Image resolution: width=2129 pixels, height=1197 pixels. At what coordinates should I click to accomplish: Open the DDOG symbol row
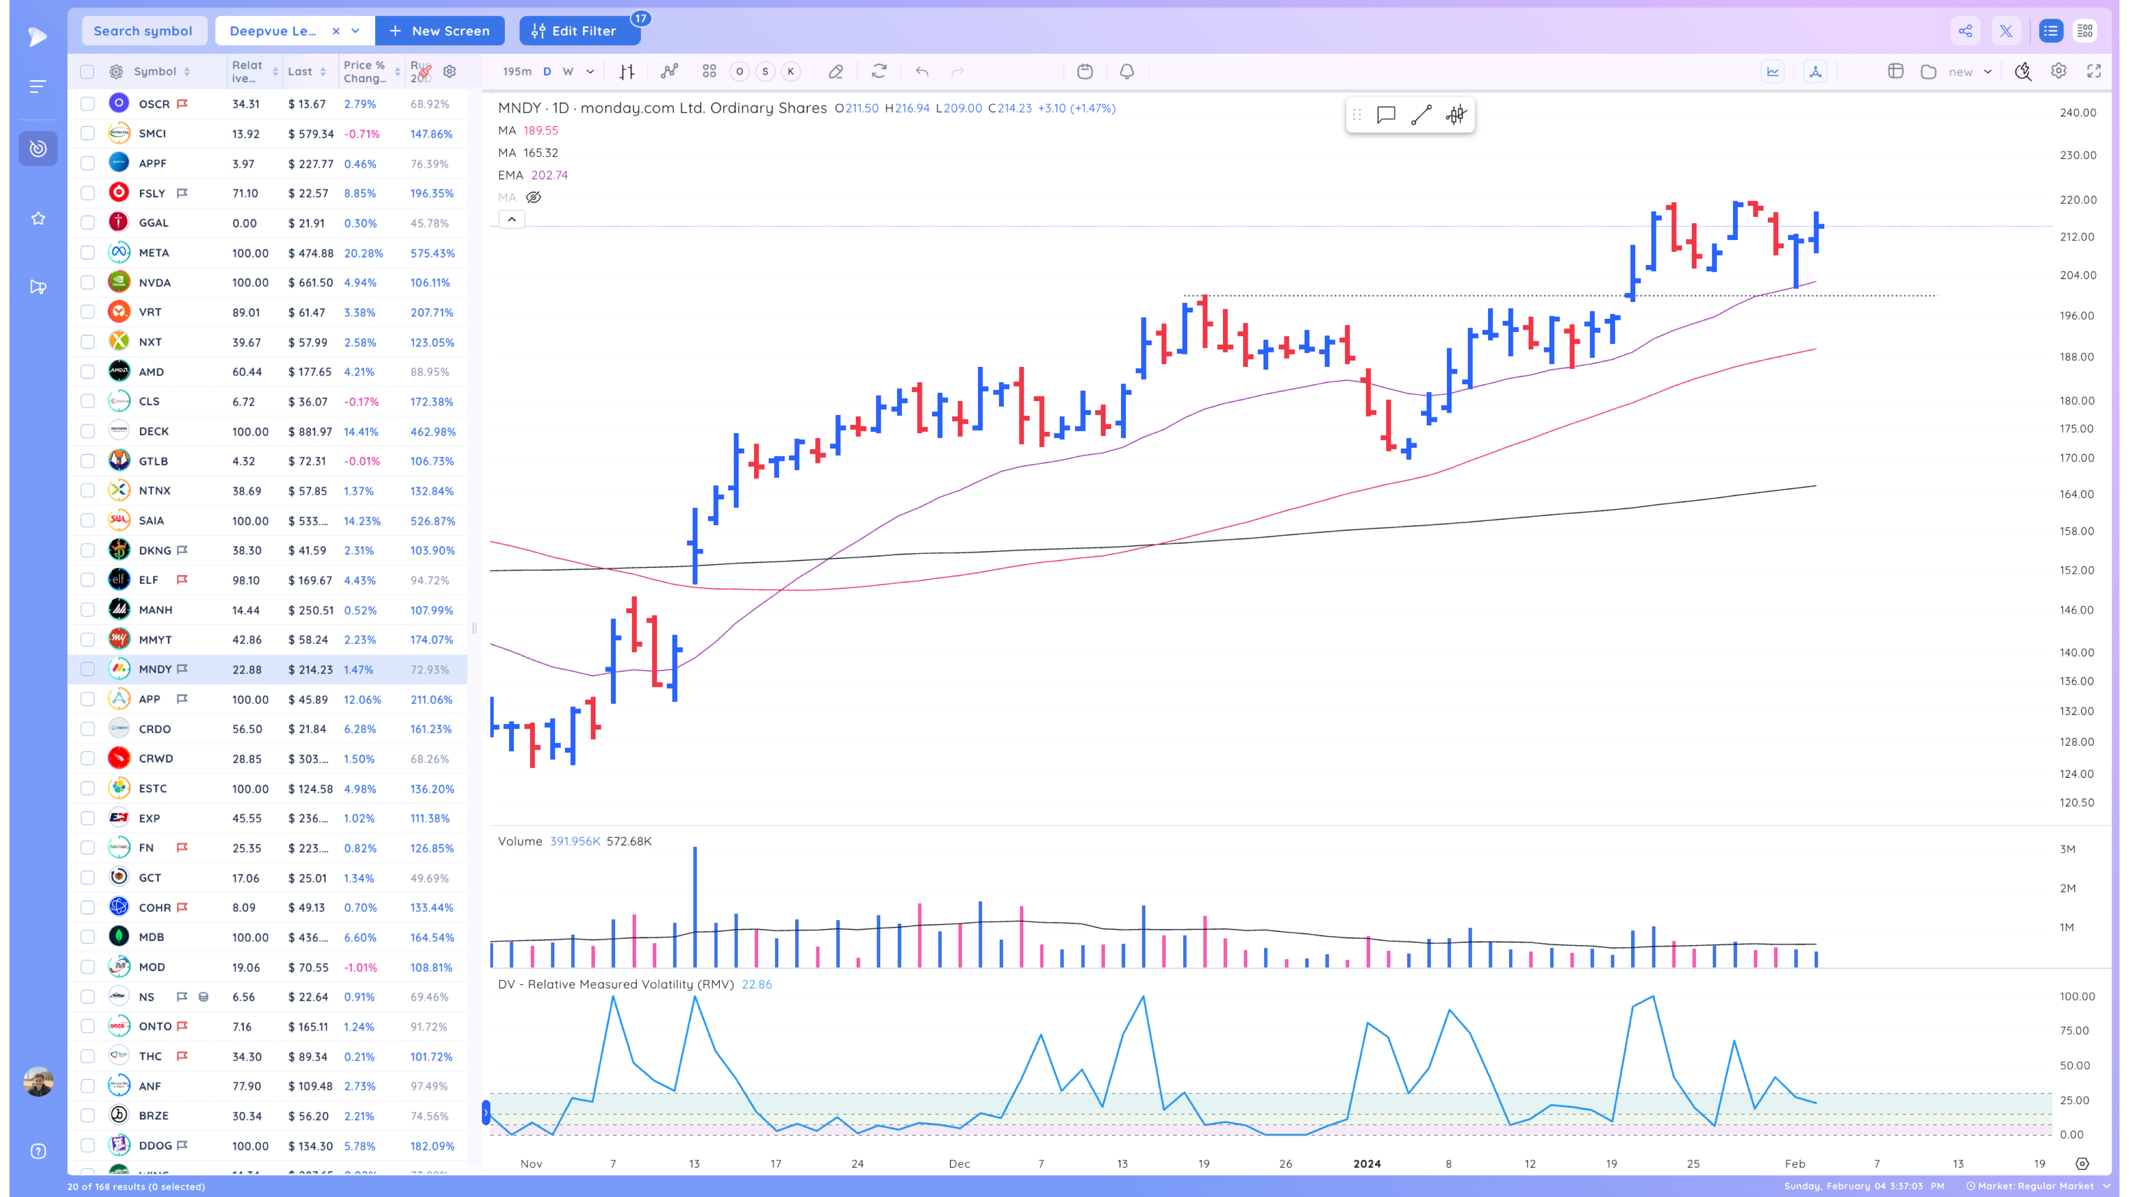coord(268,1146)
